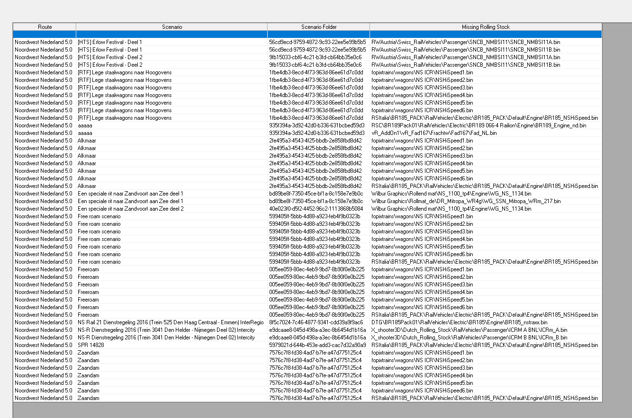
Task: Sort by the Route column header
Action: [x=45, y=27]
